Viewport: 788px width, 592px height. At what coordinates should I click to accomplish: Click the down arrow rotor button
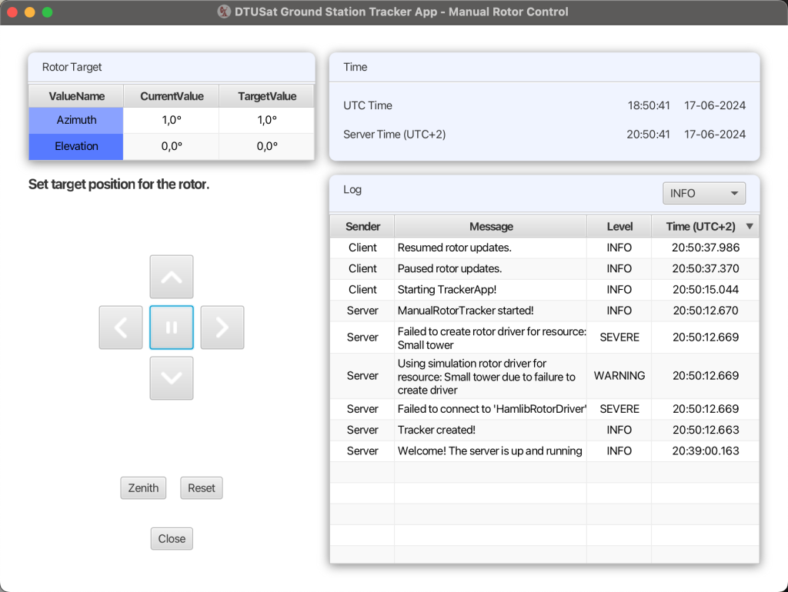click(x=172, y=378)
